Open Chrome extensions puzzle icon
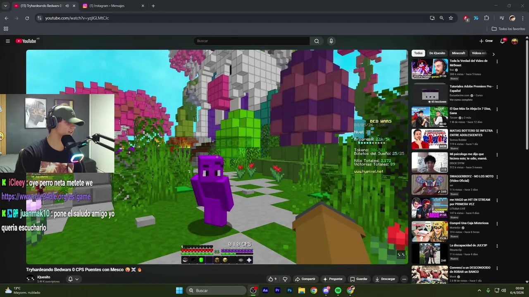529x297 pixels. [486, 18]
